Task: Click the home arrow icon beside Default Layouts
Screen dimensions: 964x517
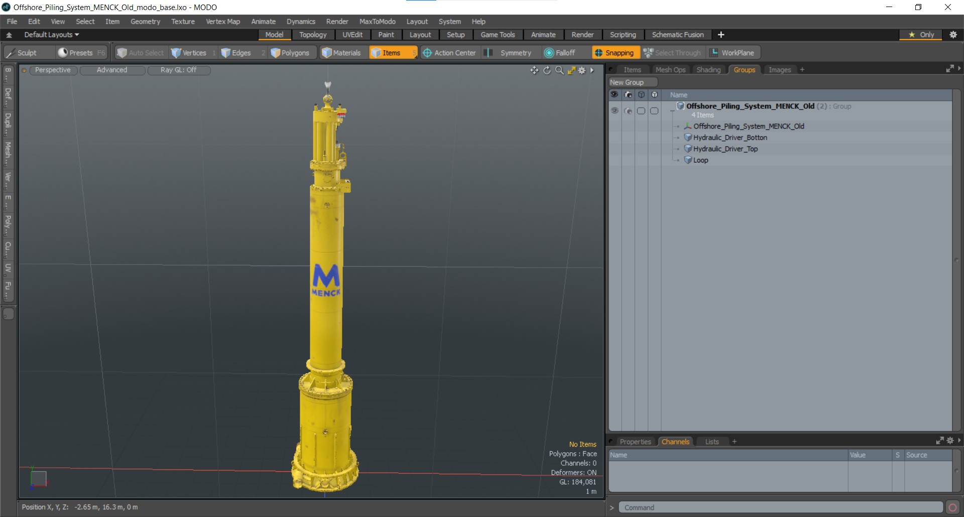Action: click(x=9, y=35)
